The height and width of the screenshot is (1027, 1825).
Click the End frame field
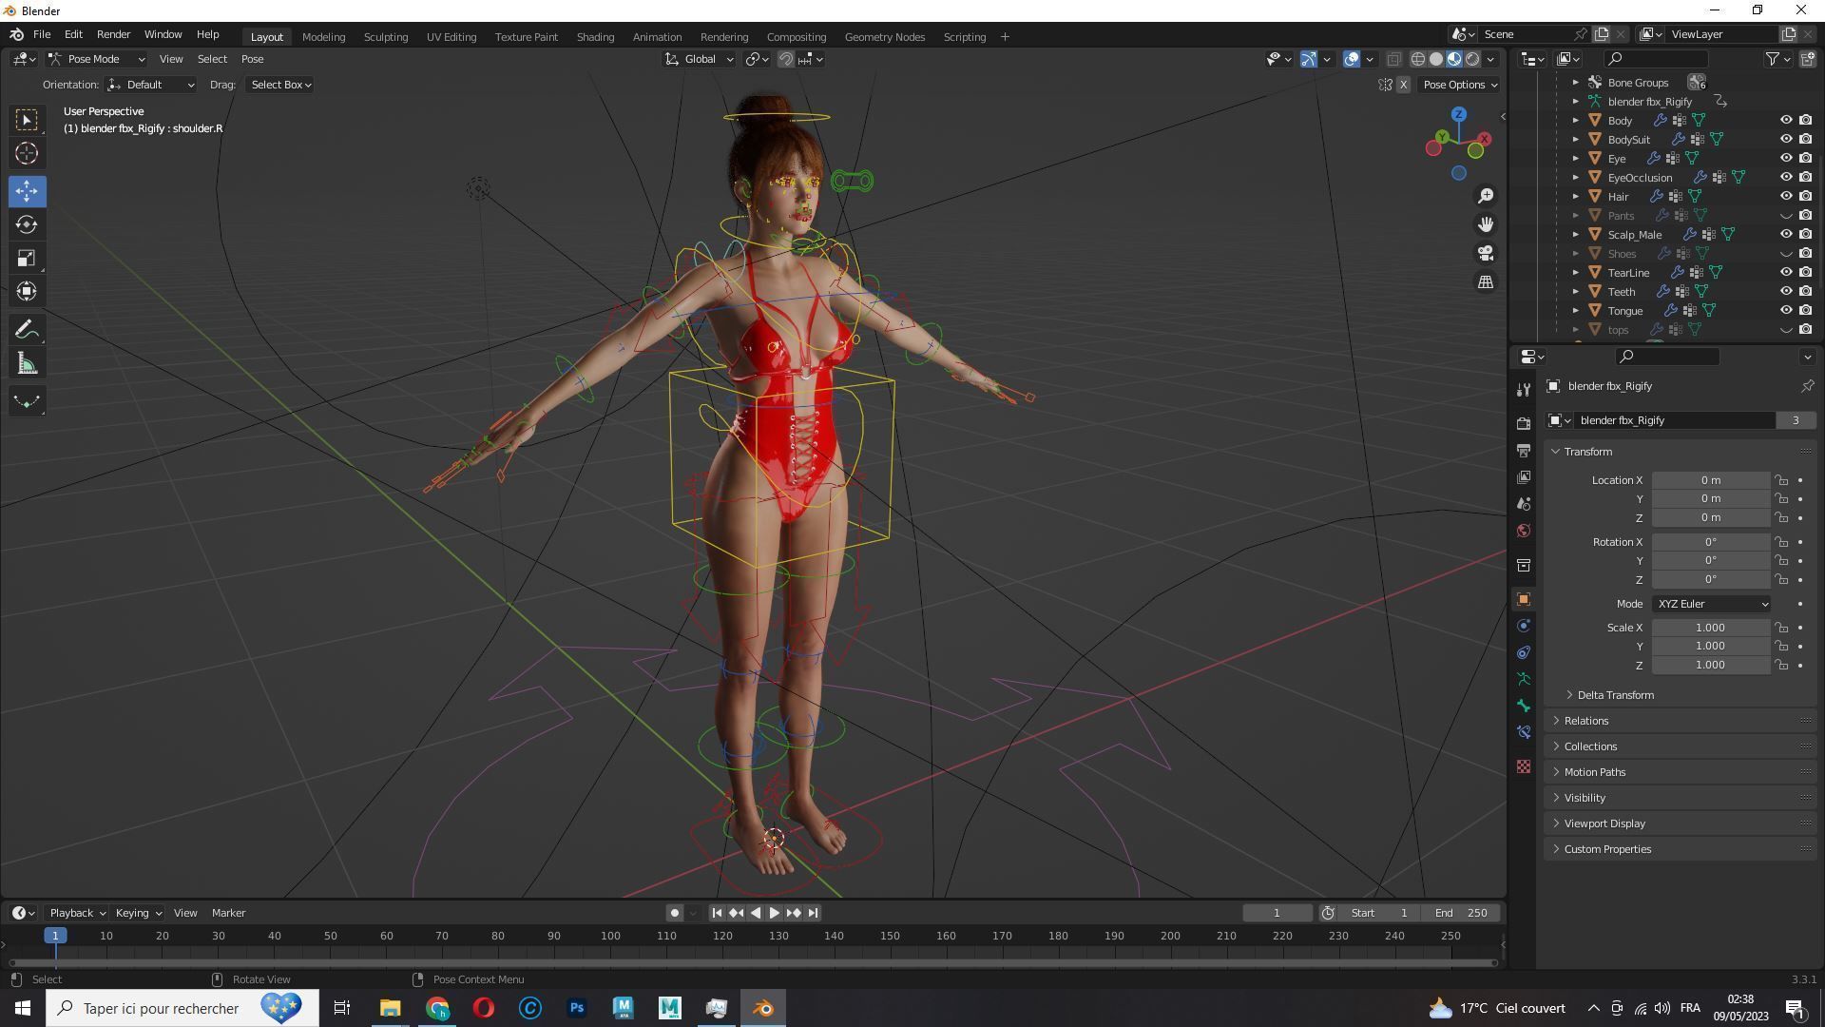click(1461, 913)
